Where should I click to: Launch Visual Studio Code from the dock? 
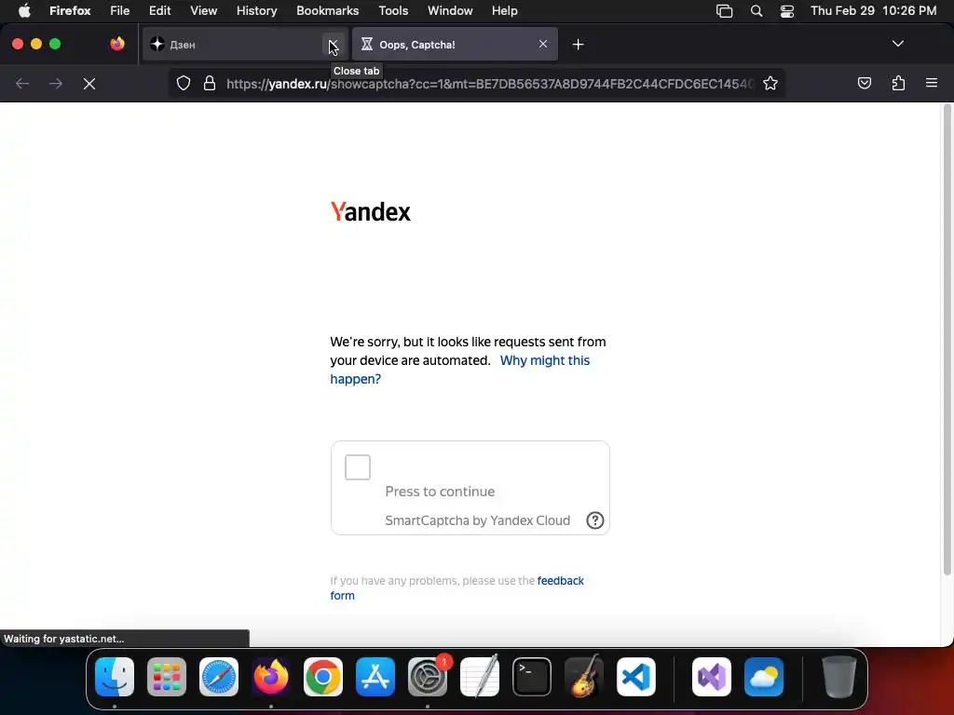point(635,677)
